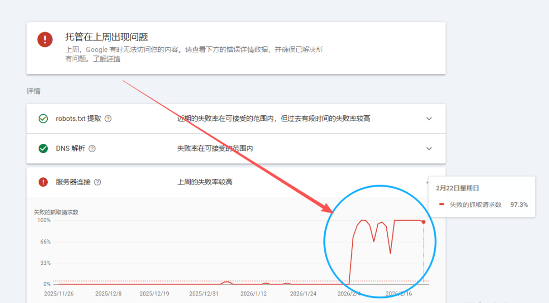Click the red hosting error alert icon
This screenshot has width=549, height=303.
(x=45, y=39)
